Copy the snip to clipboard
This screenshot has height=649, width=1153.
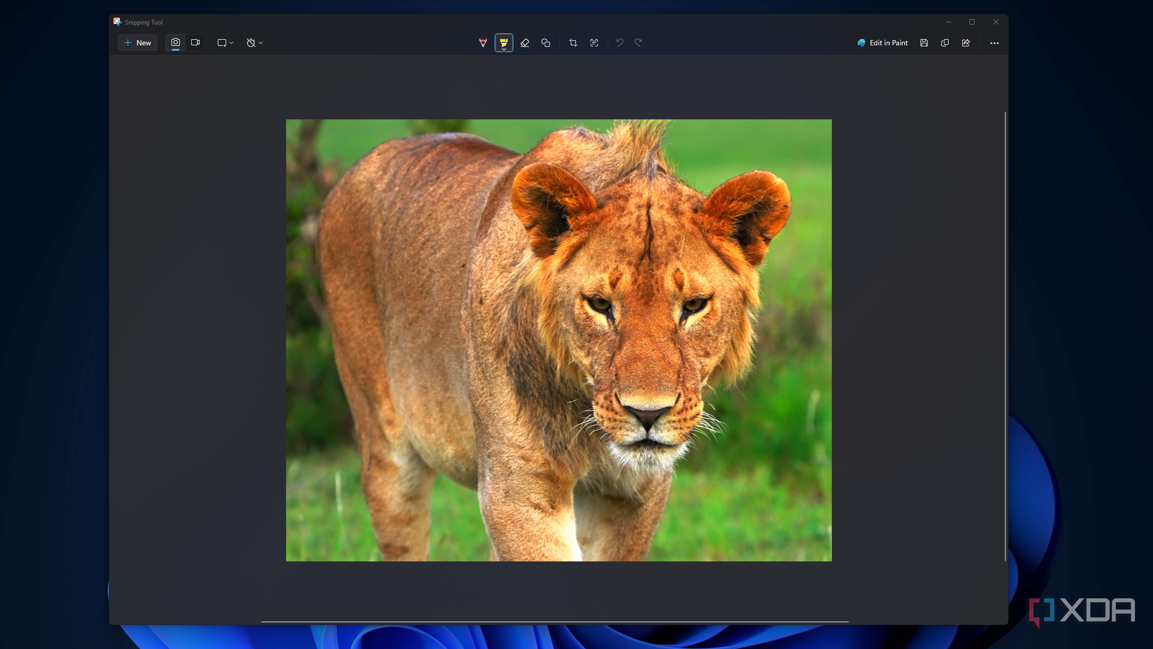[945, 43]
